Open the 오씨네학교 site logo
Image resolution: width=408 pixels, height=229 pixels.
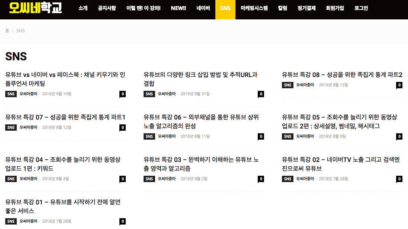click(35, 7)
